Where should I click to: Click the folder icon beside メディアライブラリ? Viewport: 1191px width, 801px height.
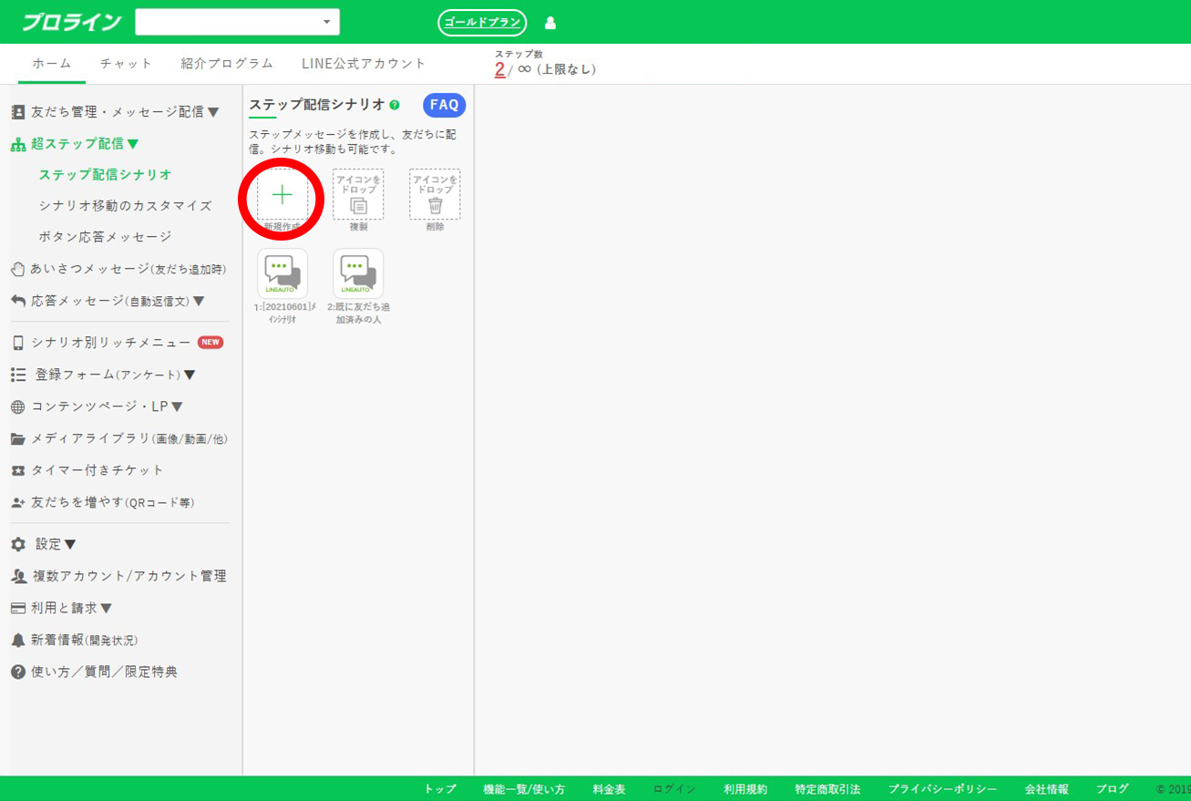(x=18, y=439)
